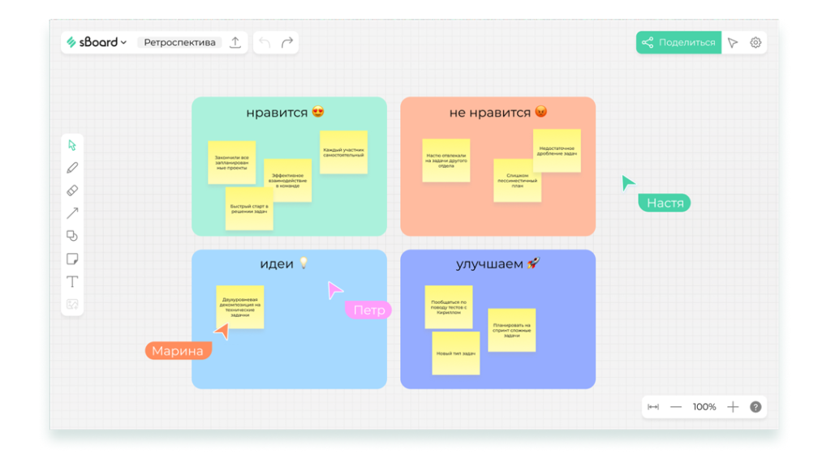Click the export board upload icon
This screenshot has width=831, height=467.
pyautogui.click(x=235, y=43)
